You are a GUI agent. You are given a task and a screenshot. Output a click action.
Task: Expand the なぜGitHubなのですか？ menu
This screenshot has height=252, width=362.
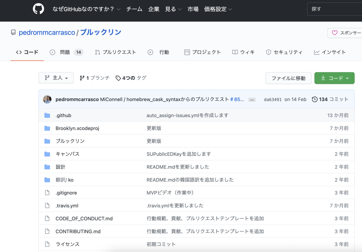(x=87, y=9)
